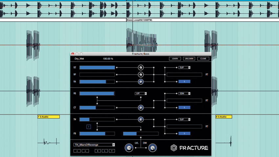Select the 7 3-Audio clip label

pos(49,117)
